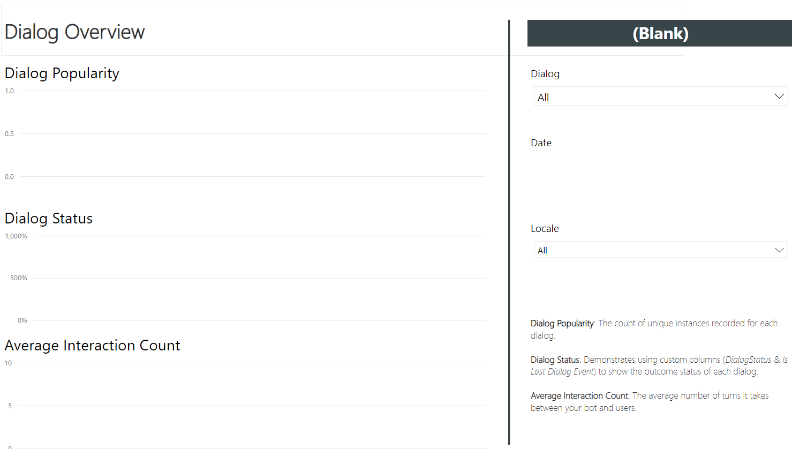Expand the Dialog dropdown using its chevron

pyautogui.click(x=779, y=96)
